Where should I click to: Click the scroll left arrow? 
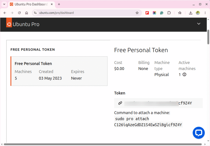[x=2, y=144]
